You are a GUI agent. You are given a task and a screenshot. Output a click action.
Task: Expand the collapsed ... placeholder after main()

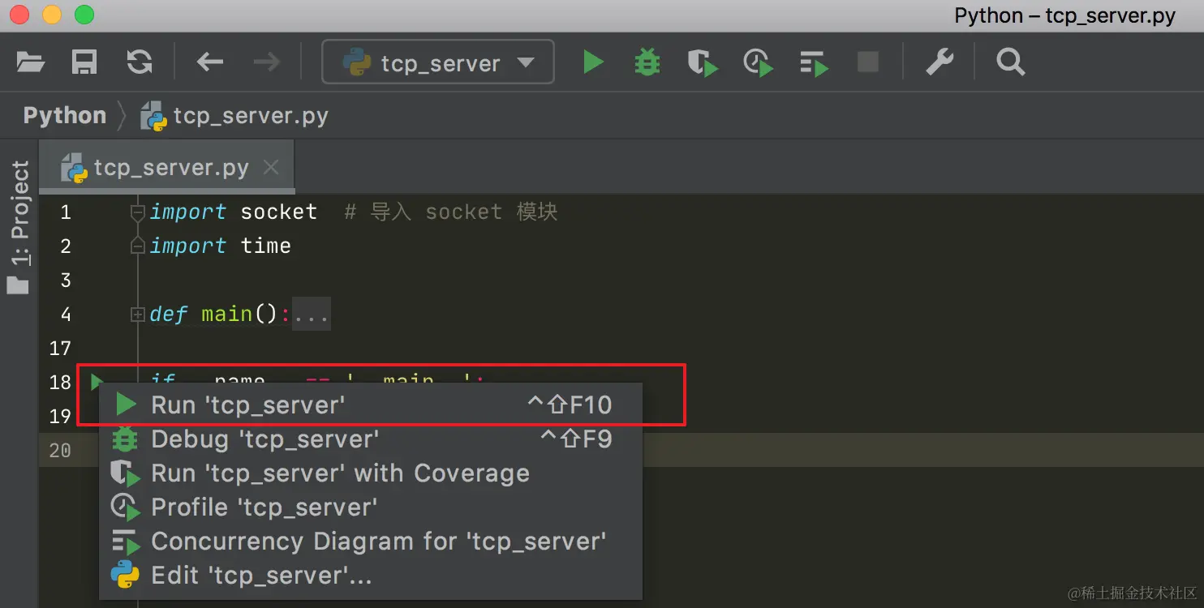(311, 315)
